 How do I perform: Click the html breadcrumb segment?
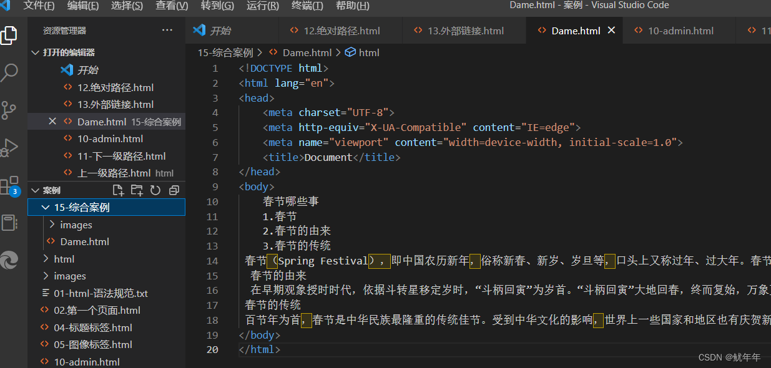(x=369, y=52)
